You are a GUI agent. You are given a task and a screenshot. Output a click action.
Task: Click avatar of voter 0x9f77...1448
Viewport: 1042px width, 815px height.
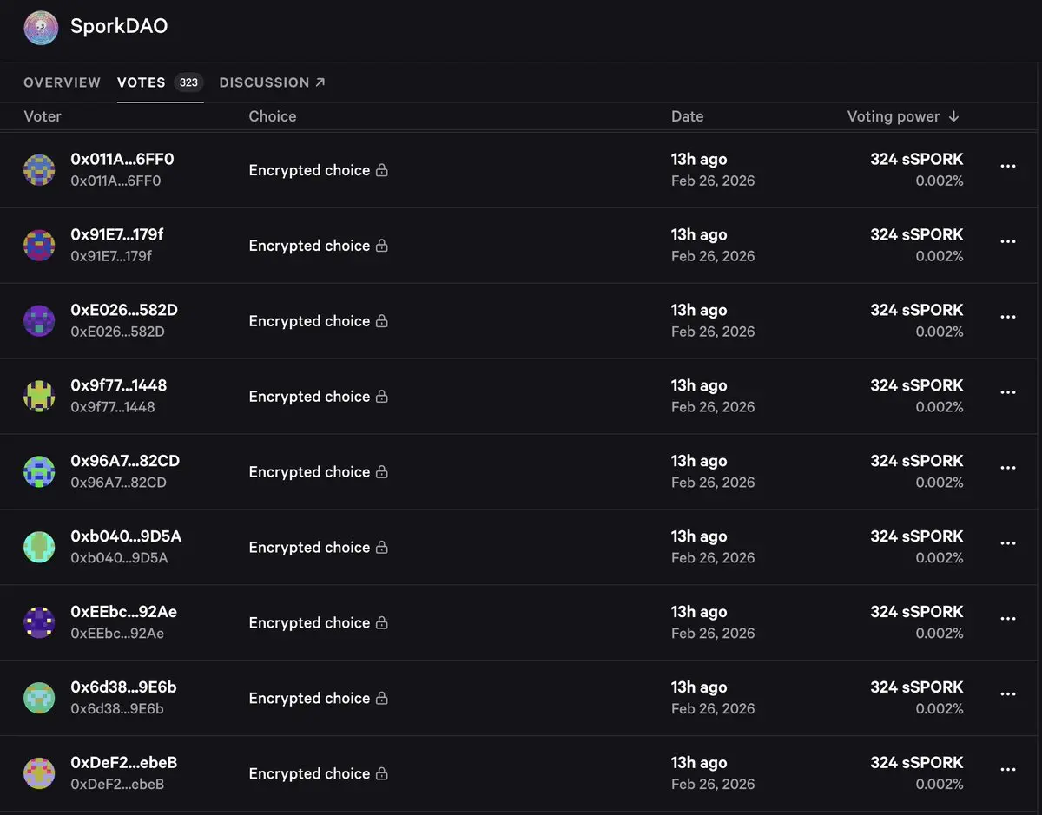(x=39, y=397)
